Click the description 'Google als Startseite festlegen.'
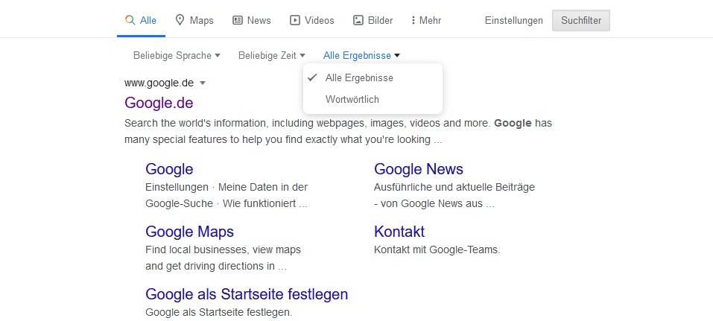Image resolution: width=713 pixels, height=321 pixels. pos(219,312)
